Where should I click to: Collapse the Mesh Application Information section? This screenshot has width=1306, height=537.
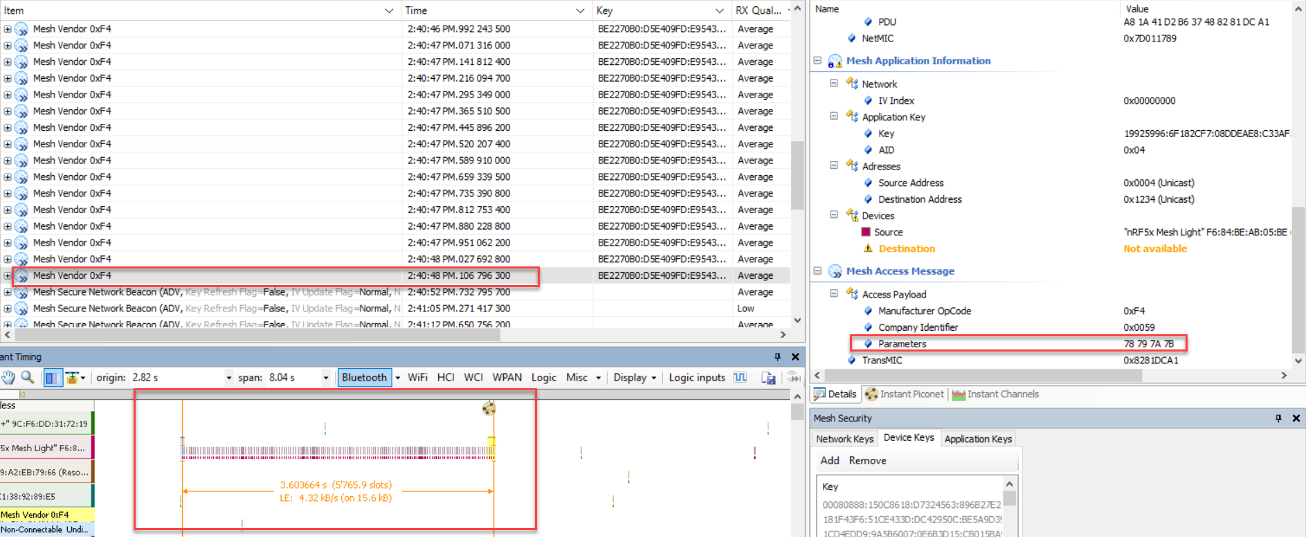[817, 61]
